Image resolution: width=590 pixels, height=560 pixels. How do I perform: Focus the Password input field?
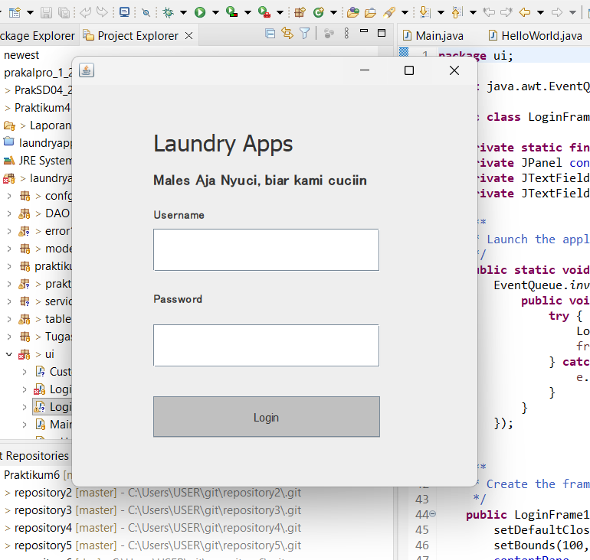click(266, 345)
